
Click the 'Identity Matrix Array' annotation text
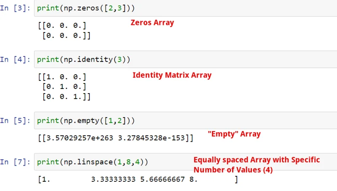click(172, 75)
